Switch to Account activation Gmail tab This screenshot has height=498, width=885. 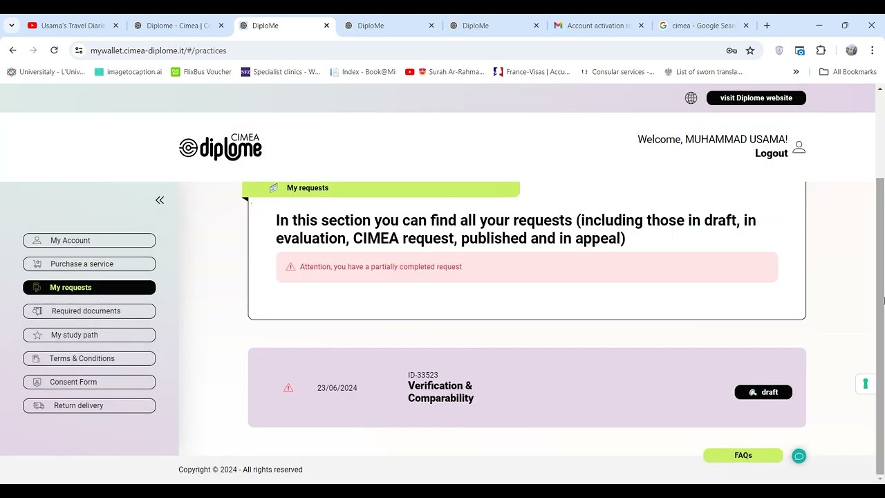coord(599,26)
